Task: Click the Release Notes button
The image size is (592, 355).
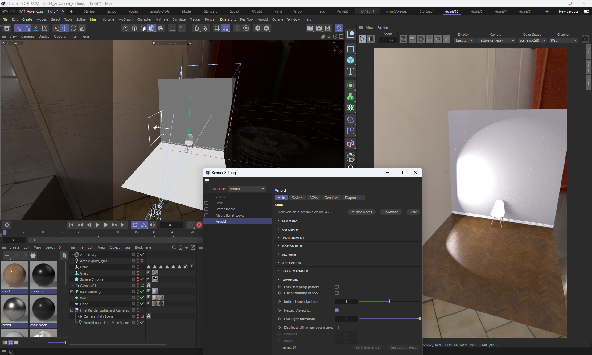Action: pyautogui.click(x=361, y=212)
